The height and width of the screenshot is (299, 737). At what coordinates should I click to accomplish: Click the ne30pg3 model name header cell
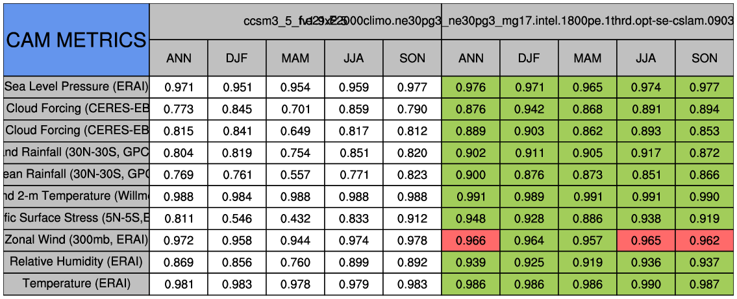tap(587, 21)
